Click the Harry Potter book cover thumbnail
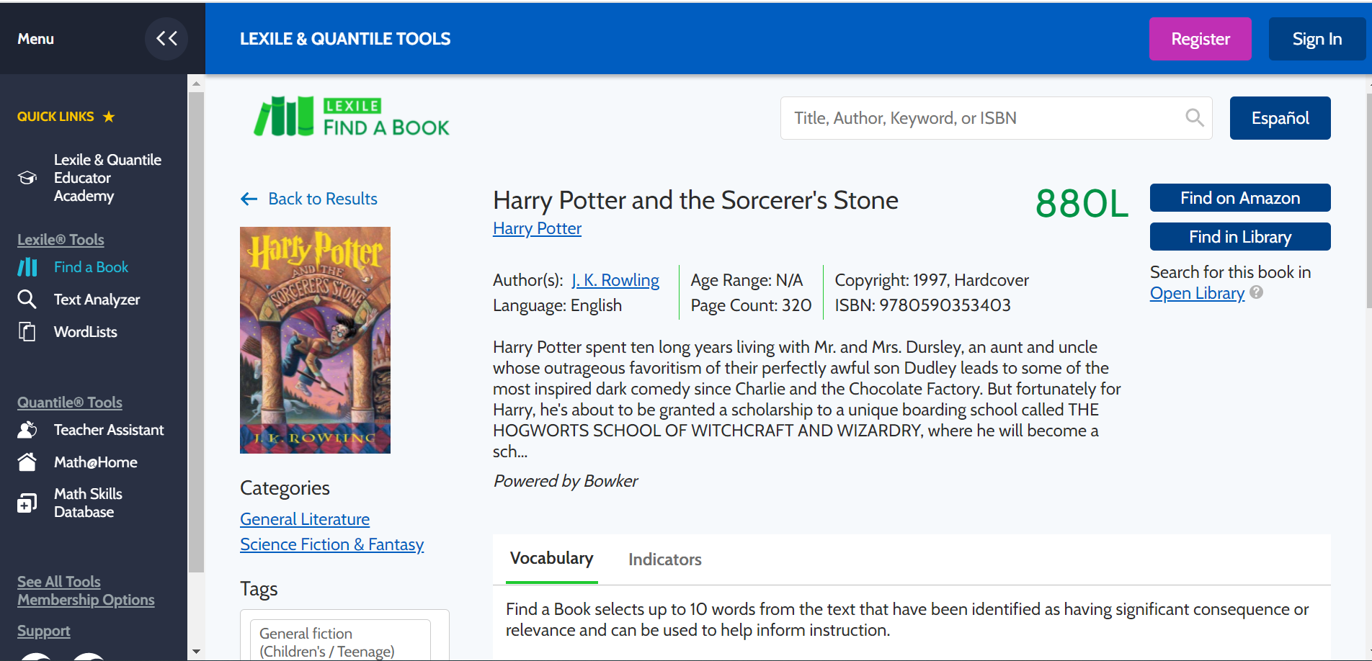This screenshot has height=661, width=1372. (315, 340)
